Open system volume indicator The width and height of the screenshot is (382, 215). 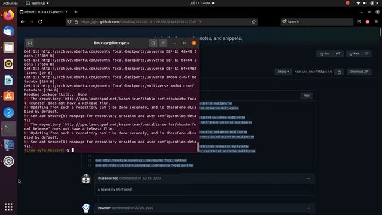coord(365,3)
